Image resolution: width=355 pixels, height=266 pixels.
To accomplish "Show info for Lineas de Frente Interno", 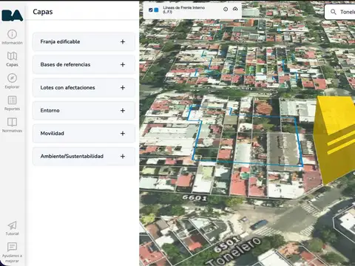I will tap(226, 9).
